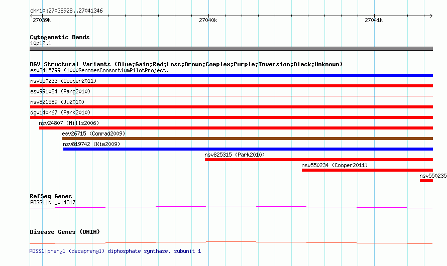Click the red nsv821589 loss bar
Screen dimensions: 447x266
231,107
